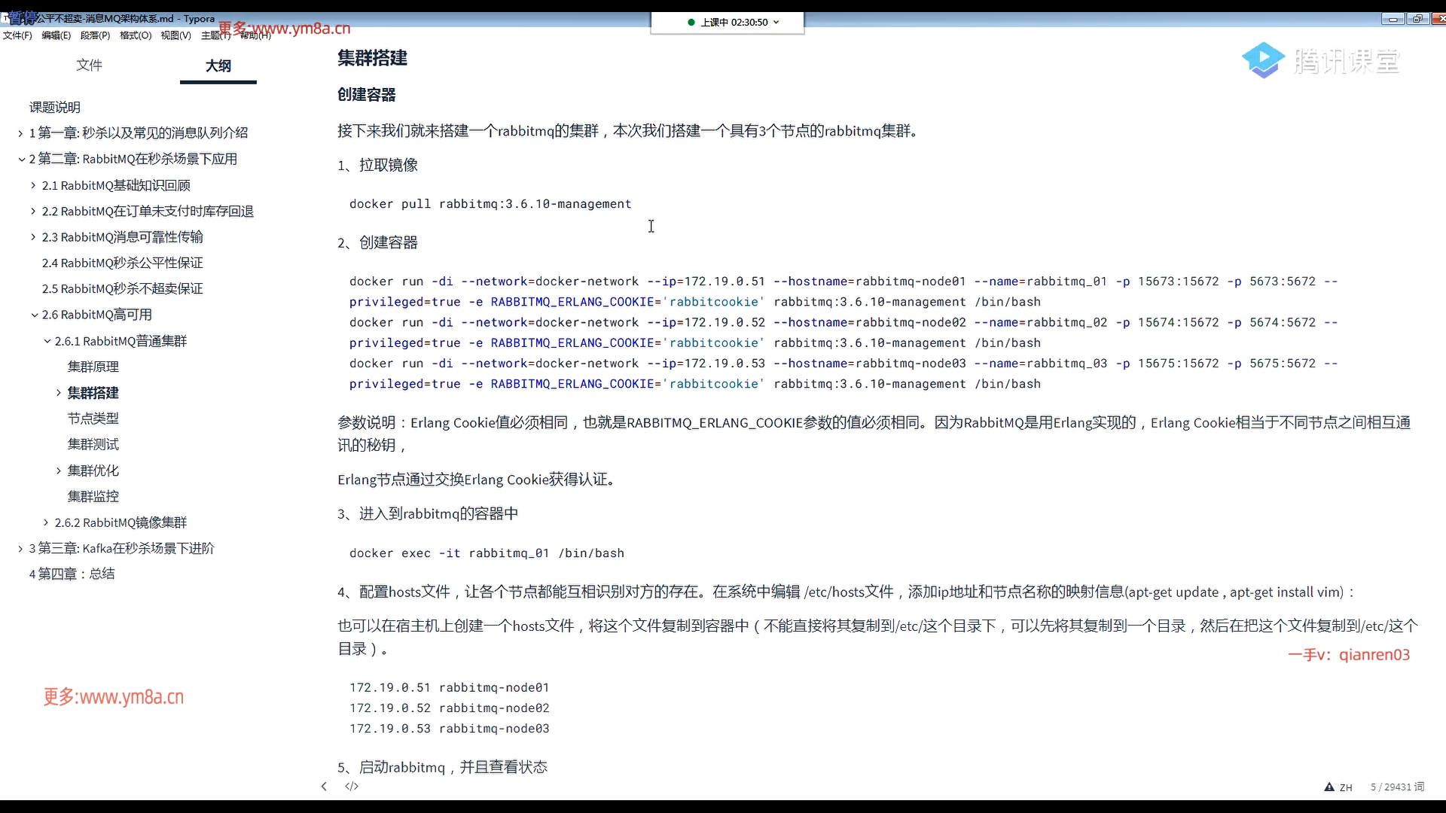The image size is (1446, 813).
Task: Open the 视图(V) menu
Action: tap(175, 35)
